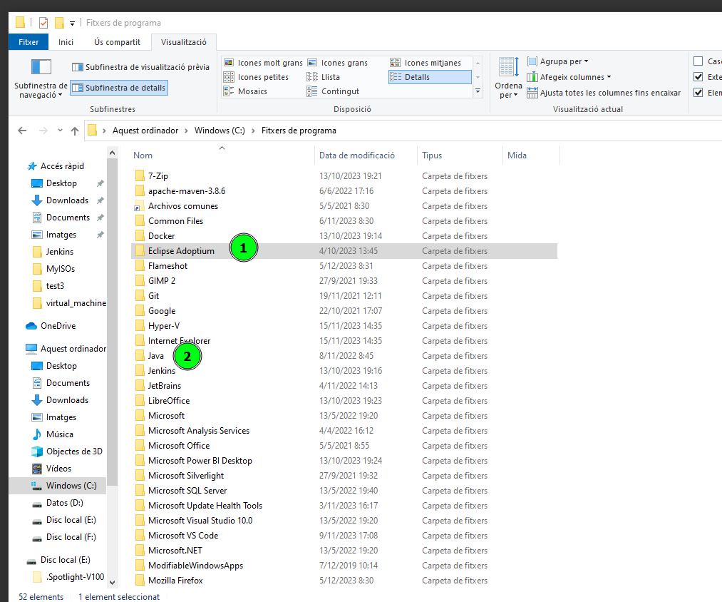The width and height of the screenshot is (722, 602).
Task: Open OneDrive in the navigation pane
Action: pos(51,326)
